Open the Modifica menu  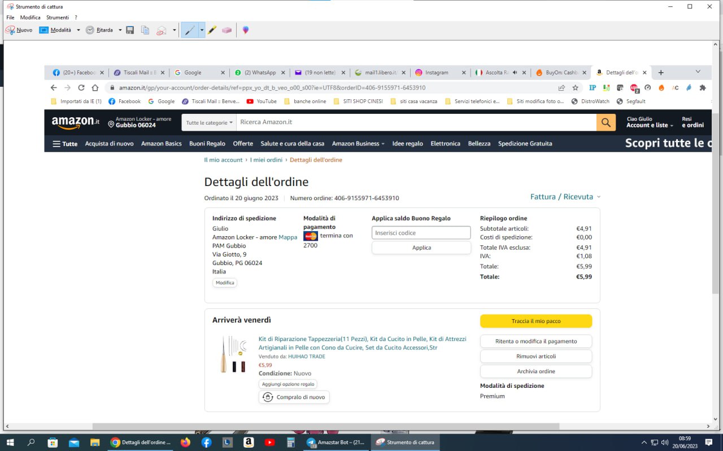pyautogui.click(x=30, y=17)
